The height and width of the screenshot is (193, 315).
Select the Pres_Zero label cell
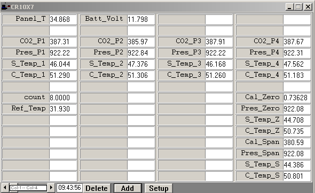point(259,109)
